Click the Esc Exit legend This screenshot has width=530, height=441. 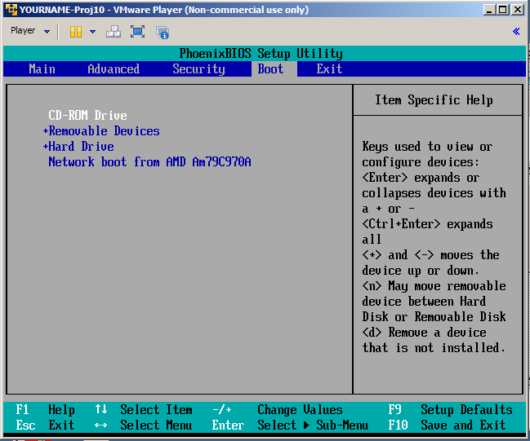tap(45, 426)
